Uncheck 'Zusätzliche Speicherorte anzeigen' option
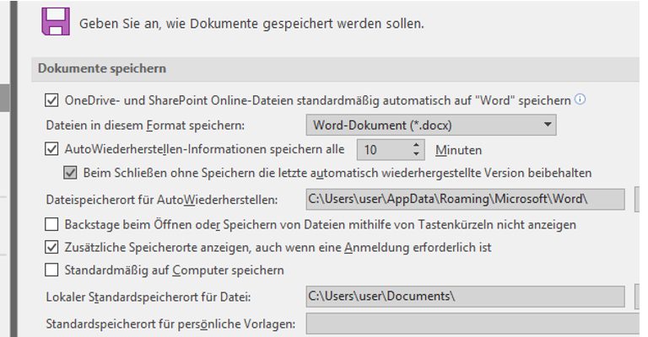648x337 pixels. point(51,248)
